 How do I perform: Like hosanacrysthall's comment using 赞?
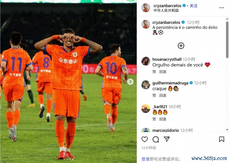[154, 72]
